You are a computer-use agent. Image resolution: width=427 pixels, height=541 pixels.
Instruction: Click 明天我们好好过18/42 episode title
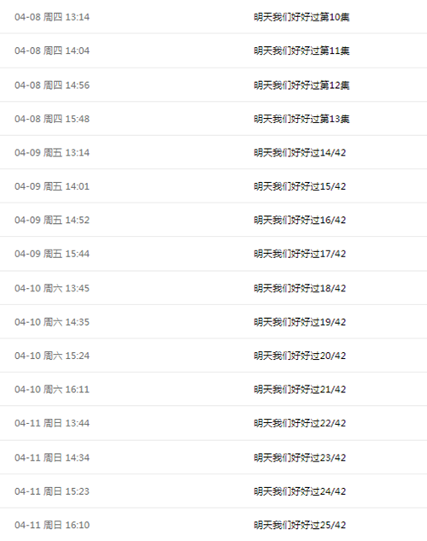pos(300,288)
